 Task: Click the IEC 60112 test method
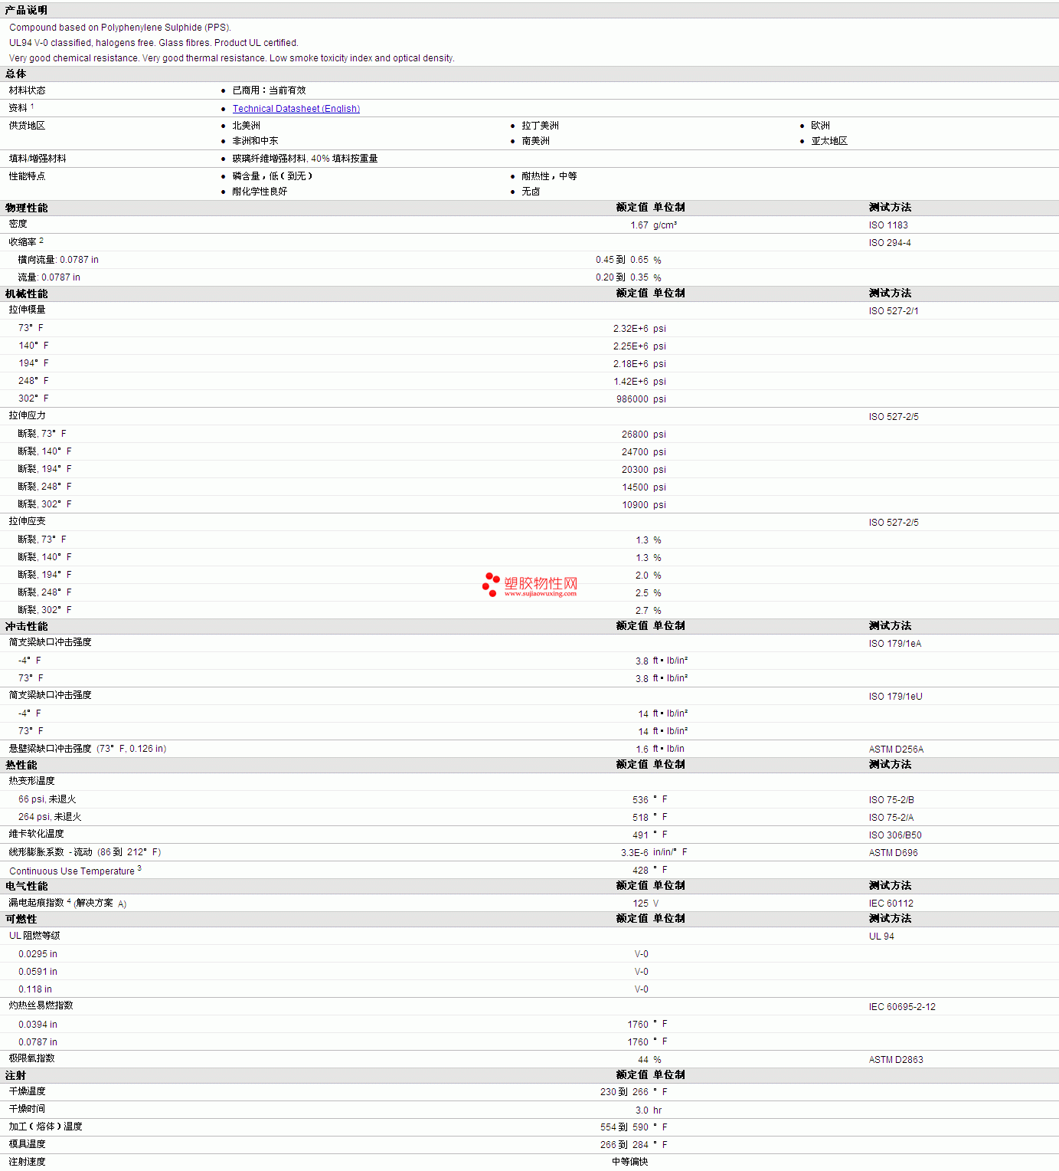(x=891, y=904)
